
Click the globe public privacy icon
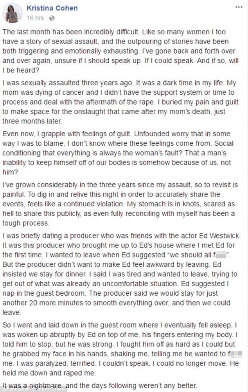[x=52, y=18]
